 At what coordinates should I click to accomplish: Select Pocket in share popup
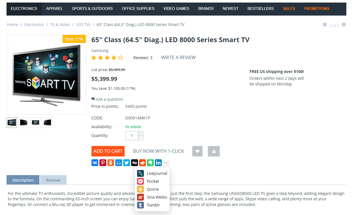pyautogui.click(x=152, y=181)
